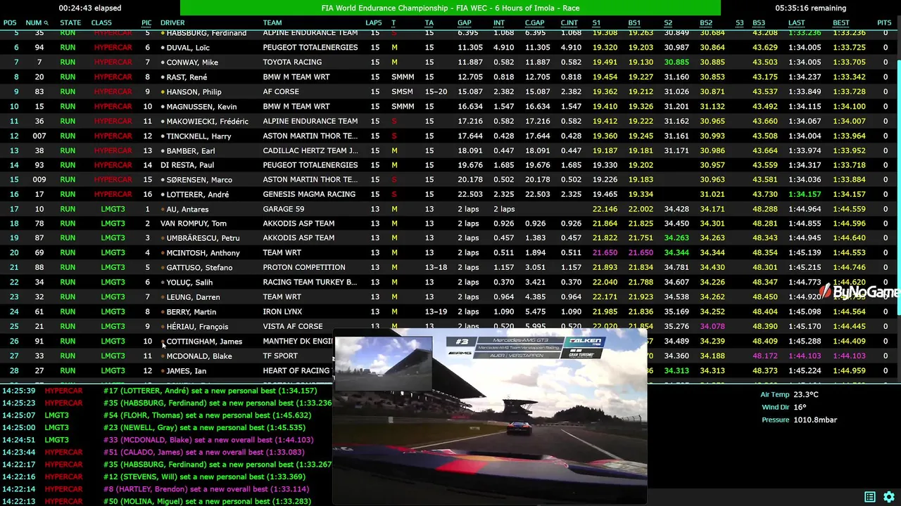Sort by the CLASS column header
This screenshot has width=901, height=506.
(x=101, y=22)
